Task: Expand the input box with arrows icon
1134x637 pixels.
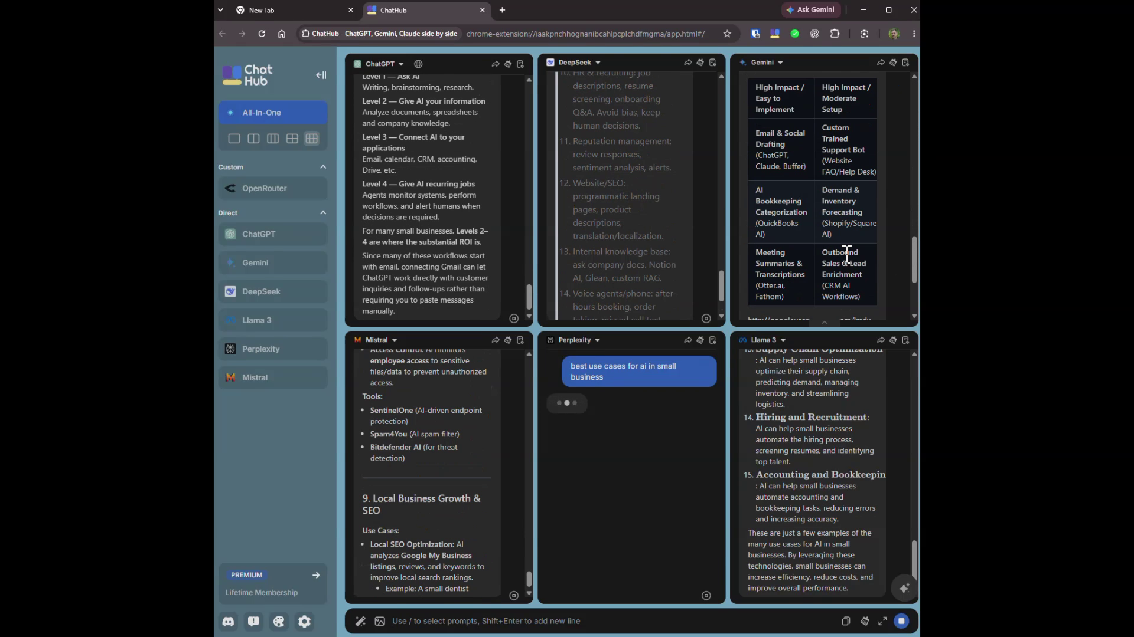Action: tap(882, 621)
